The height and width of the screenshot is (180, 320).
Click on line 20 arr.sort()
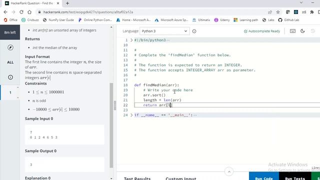(154, 95)
